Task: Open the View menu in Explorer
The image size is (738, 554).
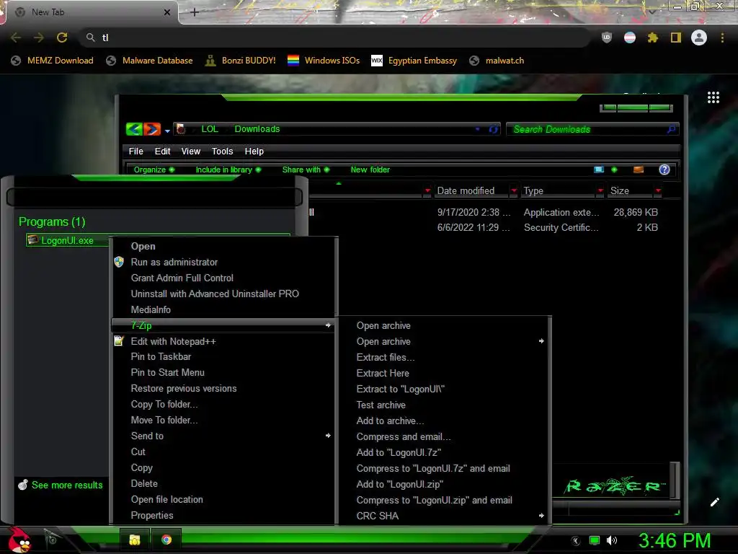Action: pyautogui.click(x=190, y=151)
